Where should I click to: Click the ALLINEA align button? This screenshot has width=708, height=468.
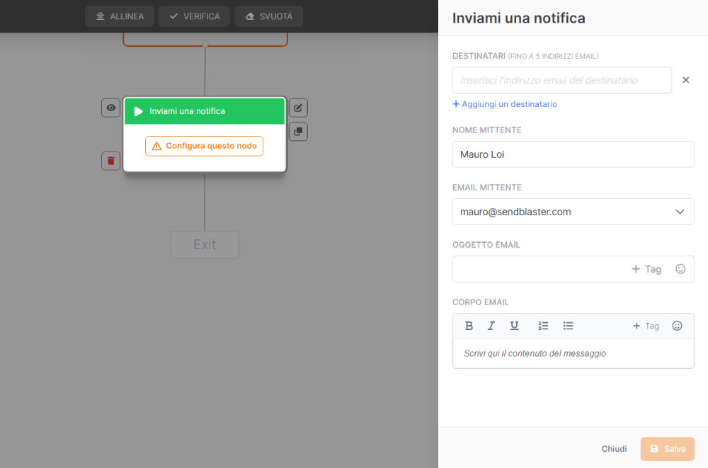tap(120, 16)
